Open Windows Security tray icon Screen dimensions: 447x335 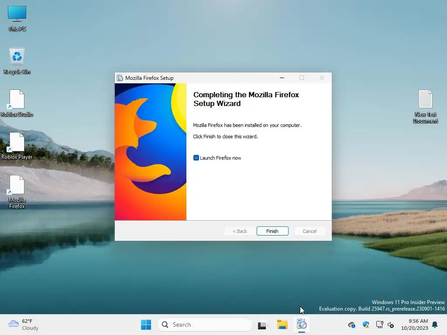pyautogui.click(x=366, y=325)
